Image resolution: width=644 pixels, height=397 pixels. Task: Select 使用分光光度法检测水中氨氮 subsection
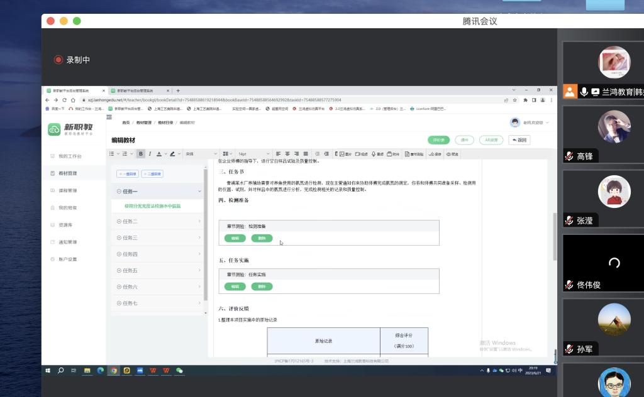[x=152, y=206]
